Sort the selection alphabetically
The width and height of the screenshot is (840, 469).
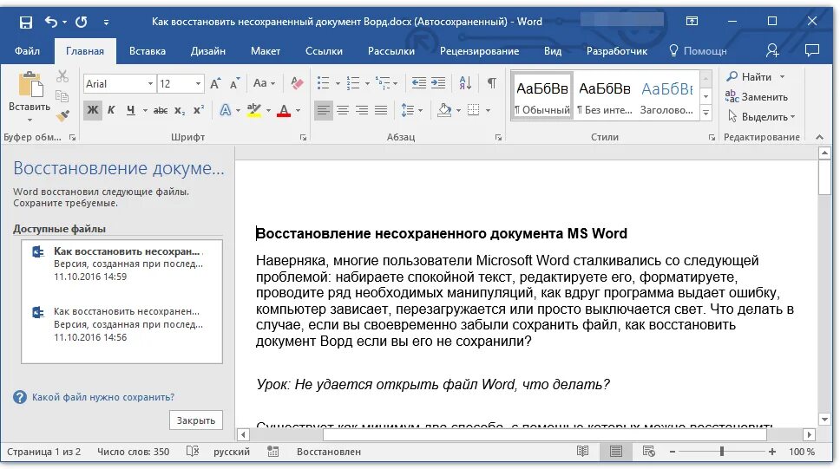click(x=465, y=83)
